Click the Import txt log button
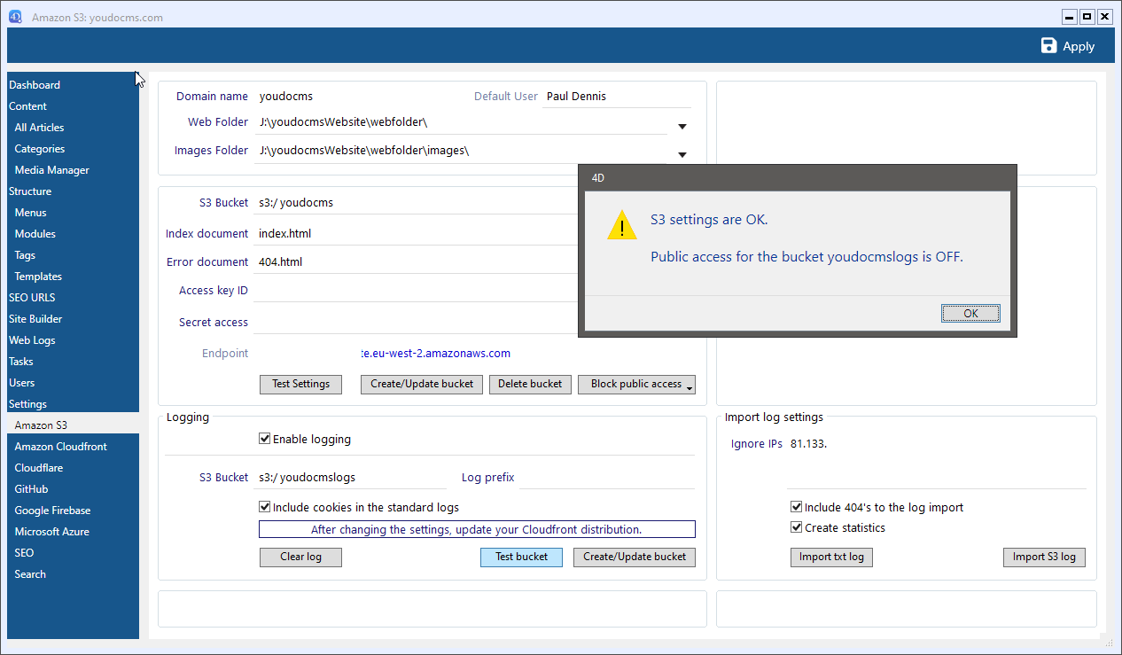The image size is (1122, 655). (x=831, y=557)
